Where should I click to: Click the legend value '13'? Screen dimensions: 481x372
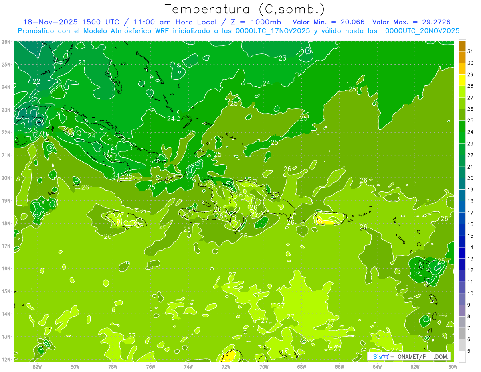470,258
